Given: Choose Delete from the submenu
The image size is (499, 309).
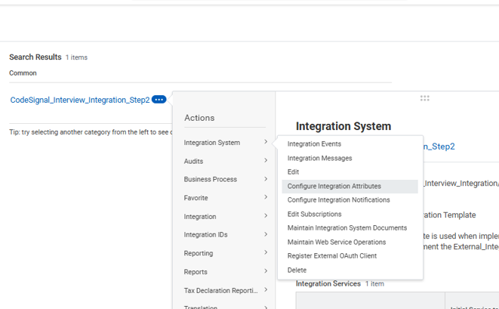Looking at the screenshot, I should pyautogui.click(x=350, y=270).
